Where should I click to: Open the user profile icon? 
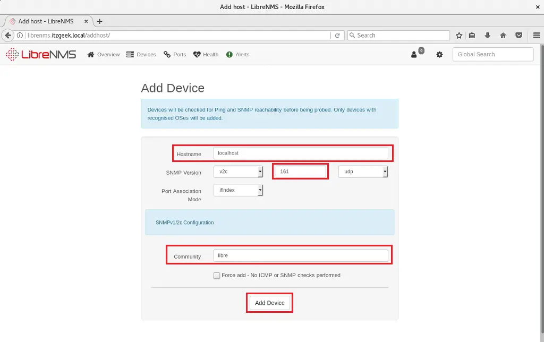coord(414,55)
